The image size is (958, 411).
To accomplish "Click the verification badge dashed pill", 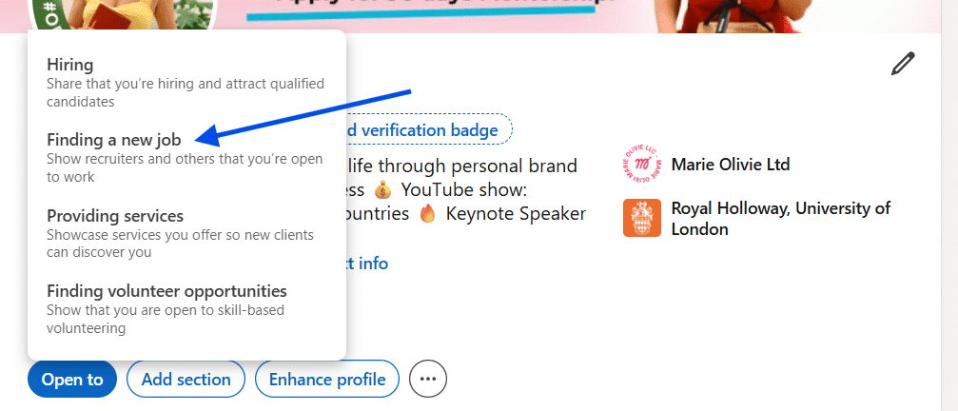I will click(x=428, y=129).
